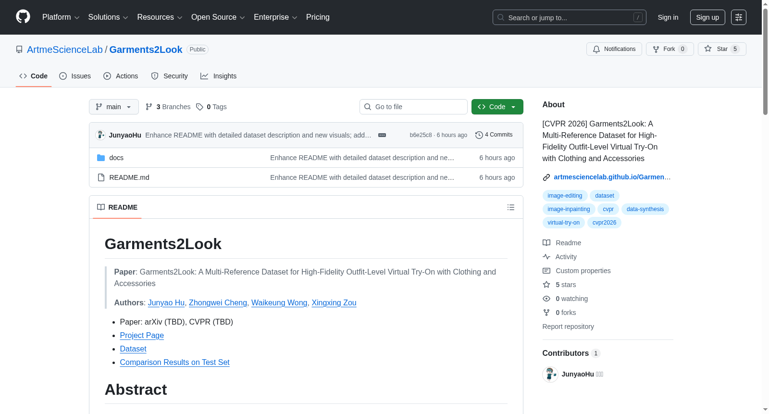Open the README.md file

click(129, 177)
